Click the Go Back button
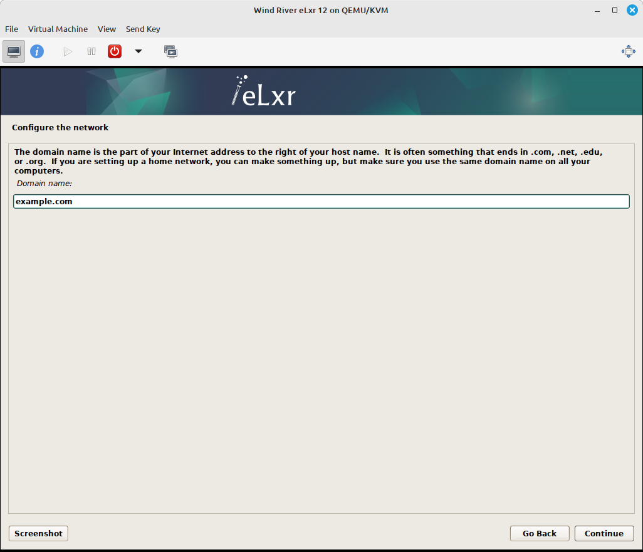Image resolution: width=643 pixels, height=552 pixels. coord(539,533)
